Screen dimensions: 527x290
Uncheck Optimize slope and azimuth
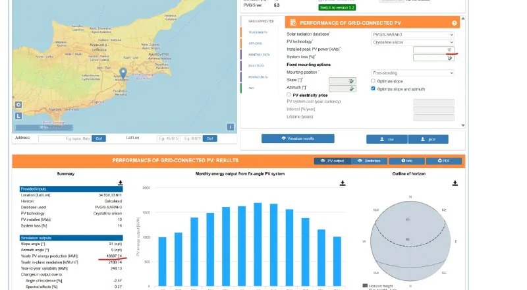click(374, 88)
